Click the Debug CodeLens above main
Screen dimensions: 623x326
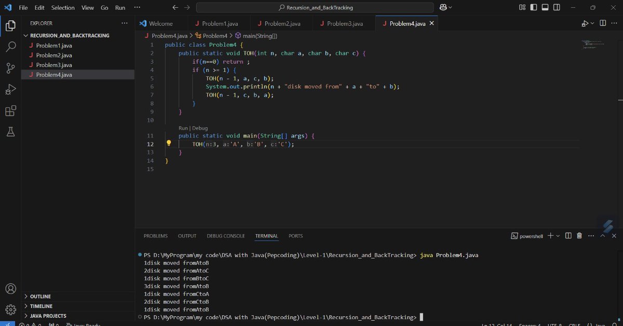[x=200, y=128]
